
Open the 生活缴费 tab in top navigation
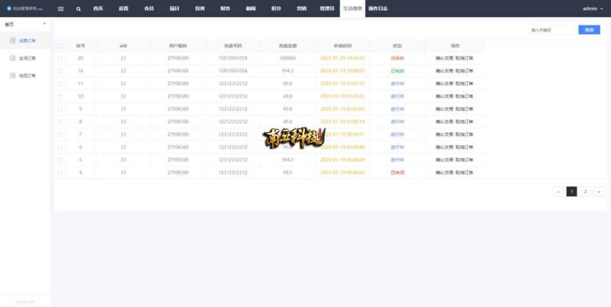point(352,9)
